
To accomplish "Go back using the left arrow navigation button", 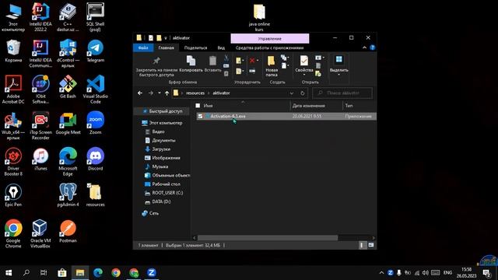I will 140,93.
